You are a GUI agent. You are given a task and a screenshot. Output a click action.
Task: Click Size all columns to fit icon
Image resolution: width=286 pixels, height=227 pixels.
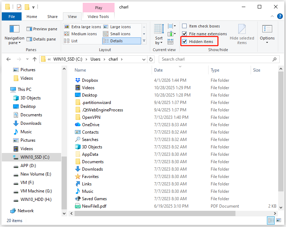[170, 42]
